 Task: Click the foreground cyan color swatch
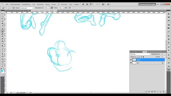(x=2, y=71)
